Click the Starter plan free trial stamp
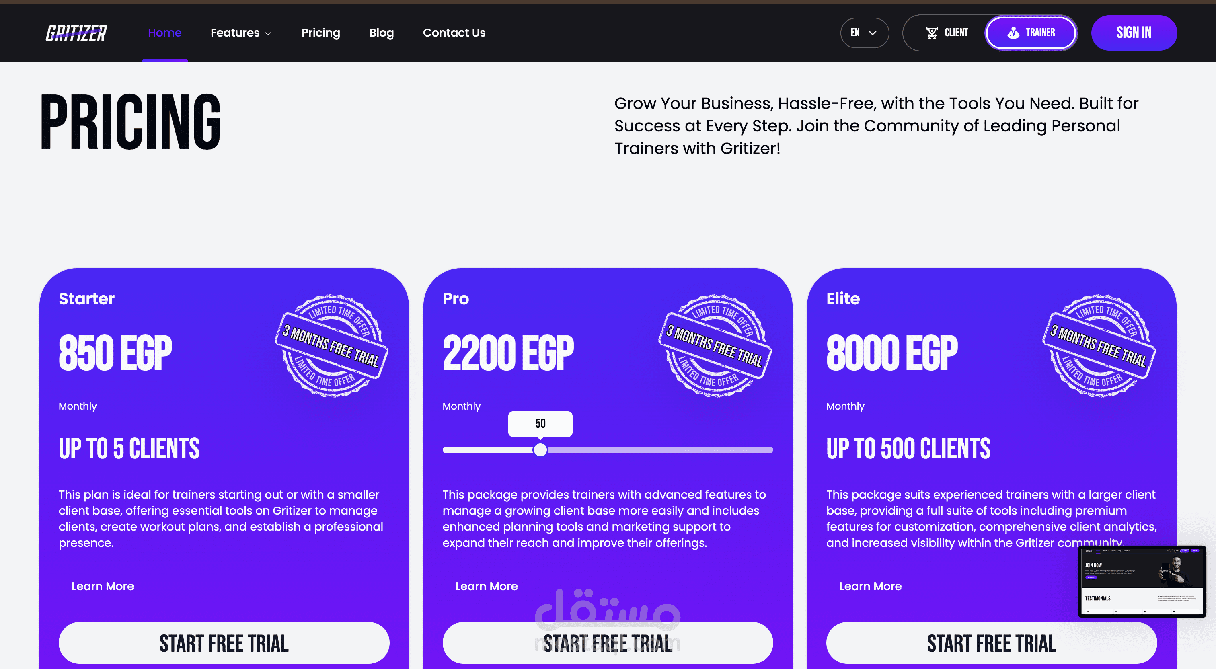The width and height of the screenshot is (1216, 669). coord(331,346)
